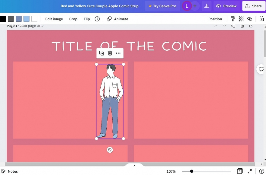Image resolution: width=266 pixels, height=175 pixels.
Task: Select the black color swatch
Action: pyautogui.click(x=3, y=19)
